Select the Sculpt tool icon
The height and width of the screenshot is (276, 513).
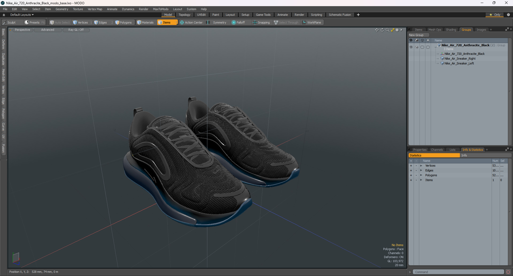coord(4,22)
